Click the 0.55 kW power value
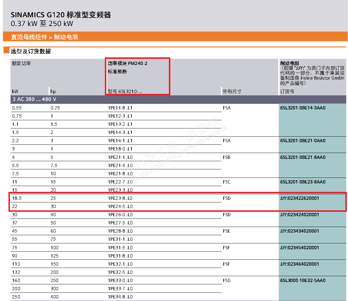Viewport: 348px width, 301px height. pos(17,108)
